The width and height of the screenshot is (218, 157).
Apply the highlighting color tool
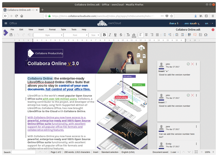coord(134,35)
